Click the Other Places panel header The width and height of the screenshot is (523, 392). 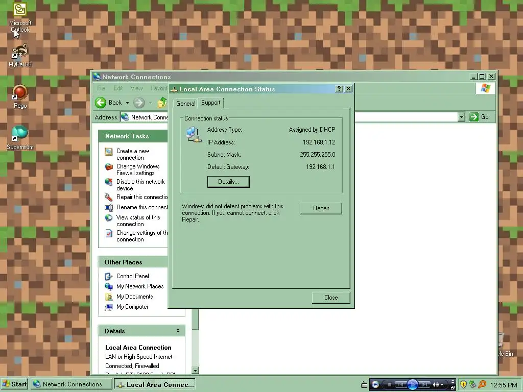tap(133, 262)
